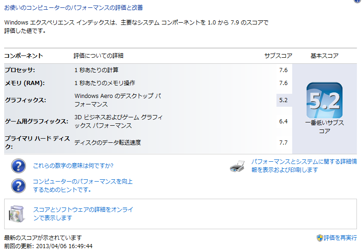Click the 基本スコア column header

pyautogui.click(x=325, y=55)
